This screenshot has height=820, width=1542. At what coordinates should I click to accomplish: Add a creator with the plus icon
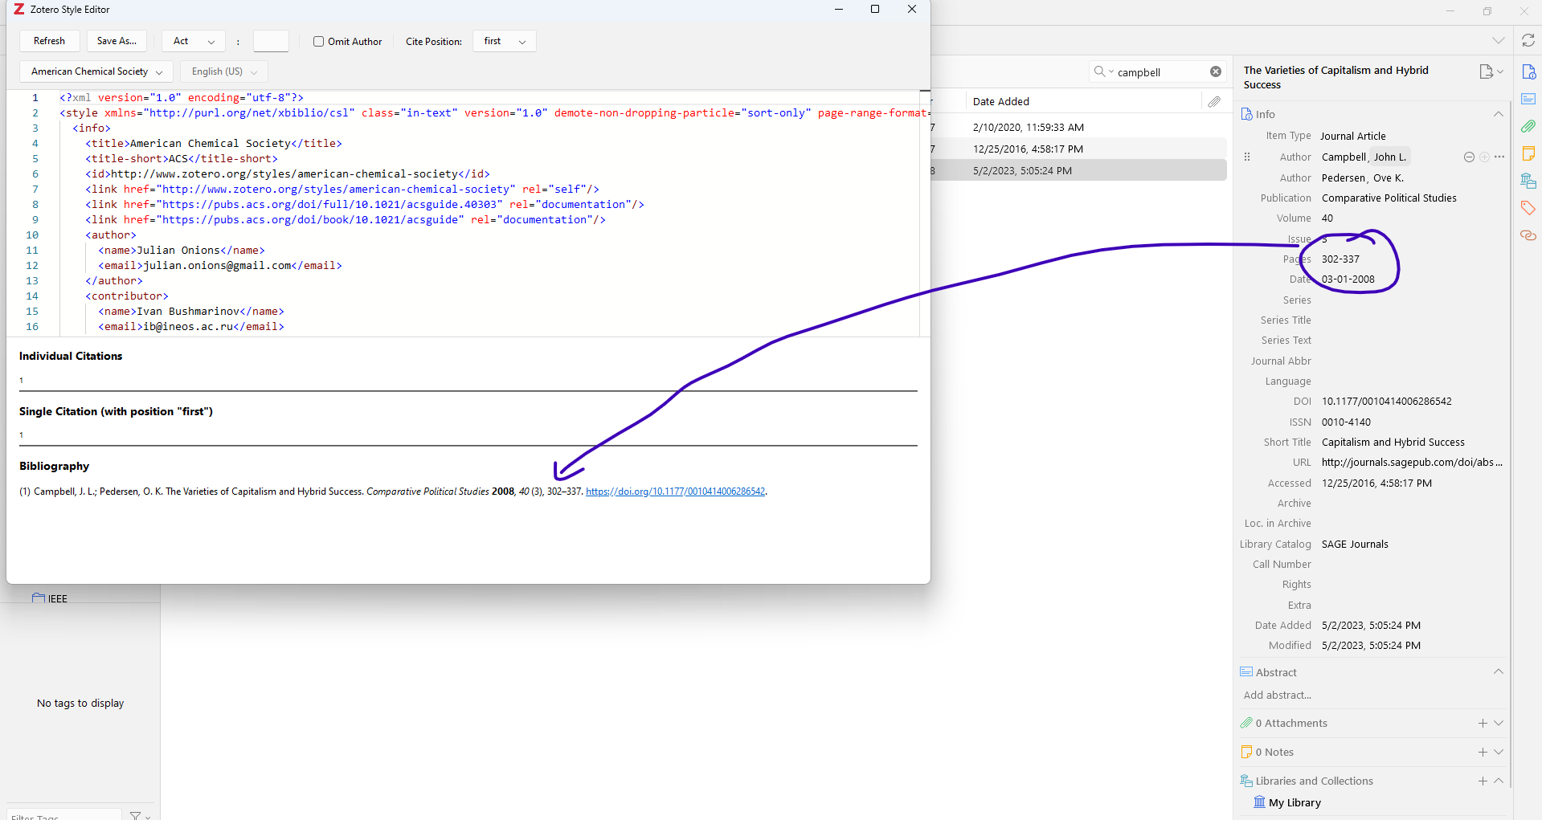[1484, 157]
